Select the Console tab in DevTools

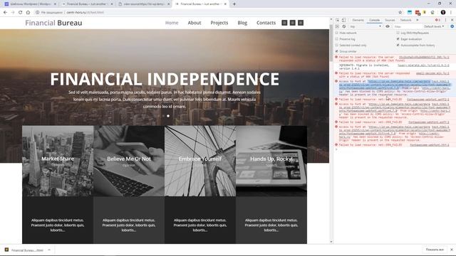375,20
